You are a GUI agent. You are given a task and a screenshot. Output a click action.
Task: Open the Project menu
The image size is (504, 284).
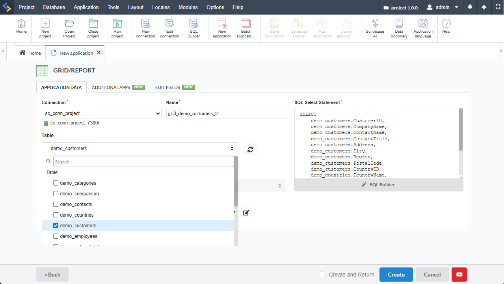coord(27,7)
